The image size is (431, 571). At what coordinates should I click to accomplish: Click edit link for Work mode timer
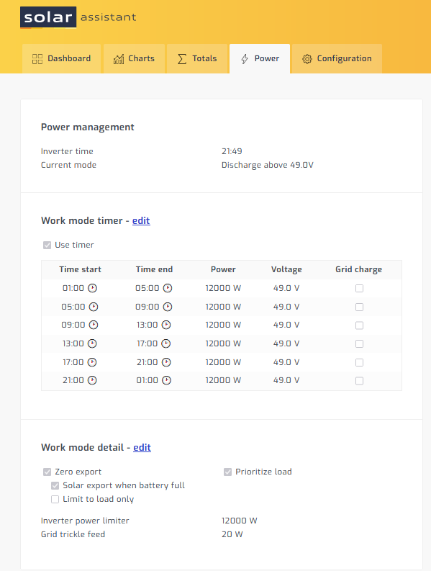coord(141,220)
